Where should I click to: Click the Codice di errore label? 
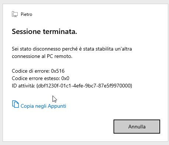pyautogui.click(x=31, y=71)
